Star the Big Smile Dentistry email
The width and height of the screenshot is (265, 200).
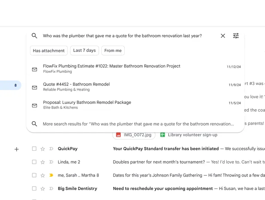[x=43, y=189]
